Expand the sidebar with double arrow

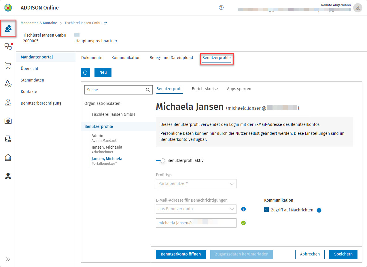(x=8, y=259)
